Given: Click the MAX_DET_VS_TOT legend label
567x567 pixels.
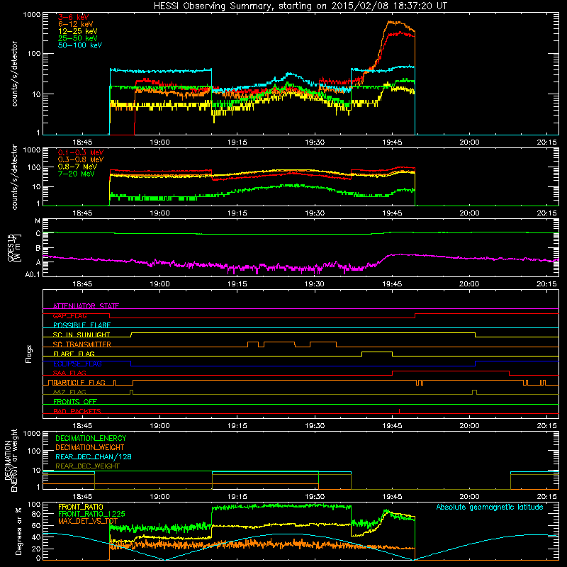Looking at the screenshot, I should tap(88, 521).
